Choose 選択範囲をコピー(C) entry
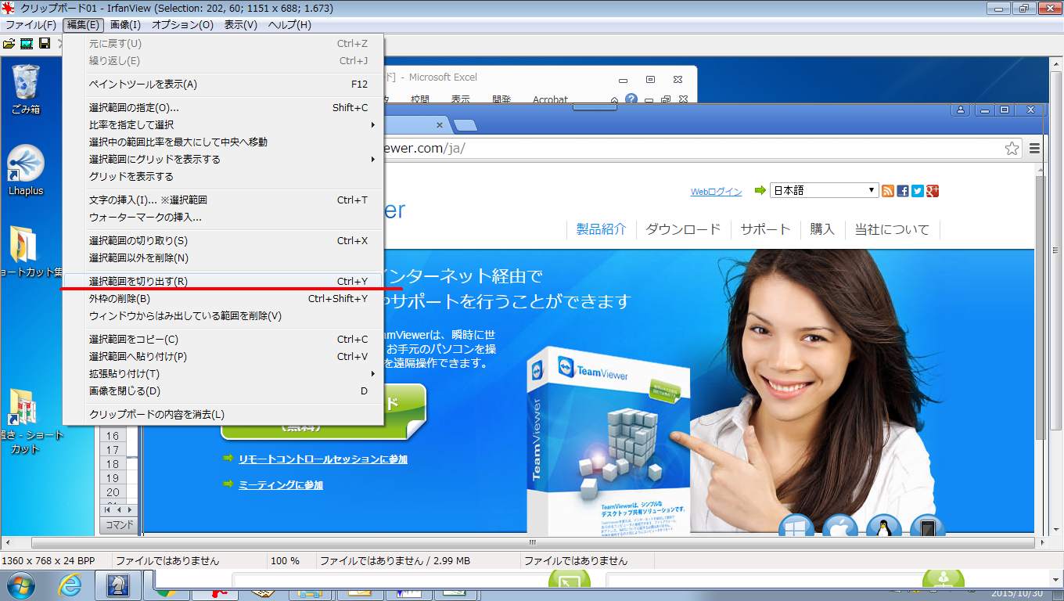The image size is (1064, 601). coord(223,339)
